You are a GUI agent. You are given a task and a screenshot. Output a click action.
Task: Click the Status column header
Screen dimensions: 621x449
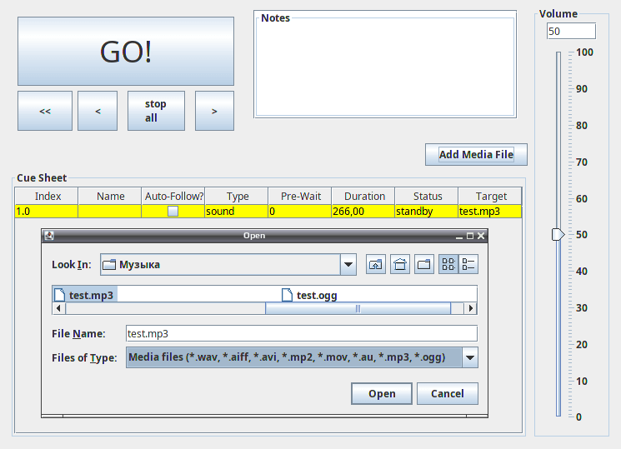[427, 196]
